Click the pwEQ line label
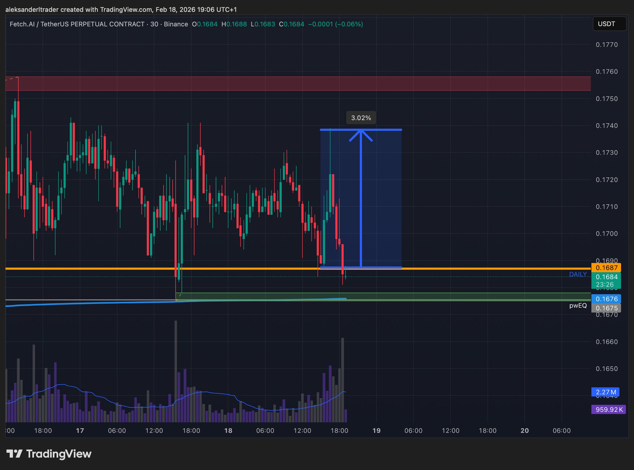This screenshot has width=634, height=470. point(578,306)
